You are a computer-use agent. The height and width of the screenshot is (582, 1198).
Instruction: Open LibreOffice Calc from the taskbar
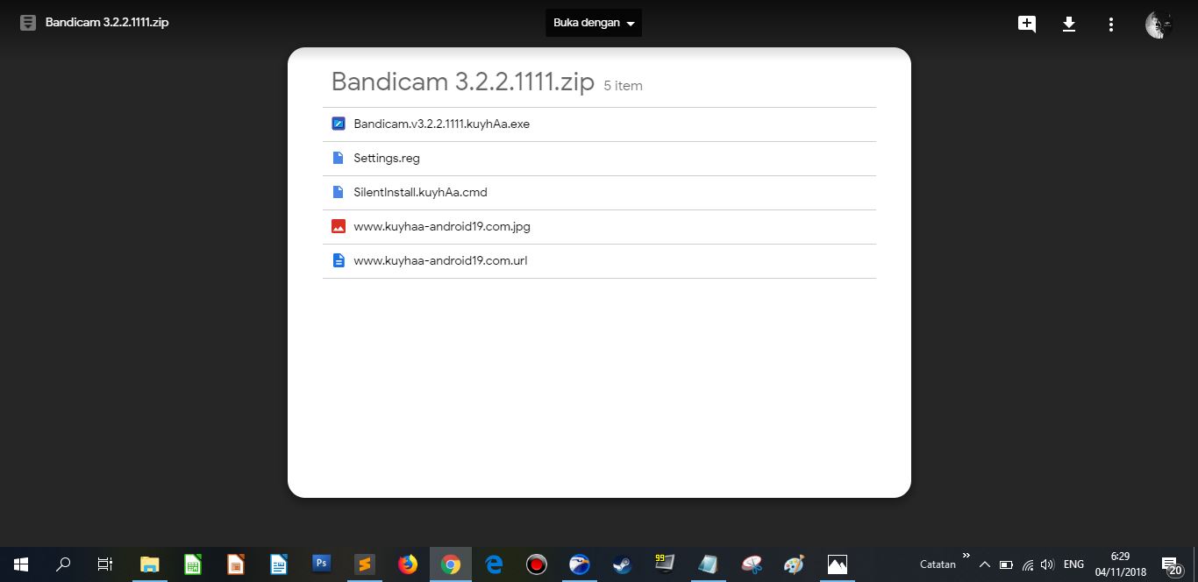tap(193, 564)
